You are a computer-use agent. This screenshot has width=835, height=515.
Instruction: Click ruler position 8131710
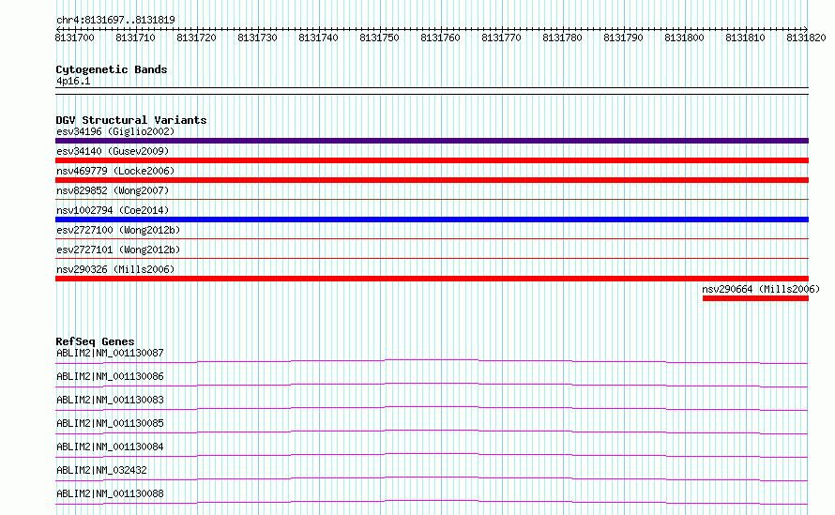[135, 38]
